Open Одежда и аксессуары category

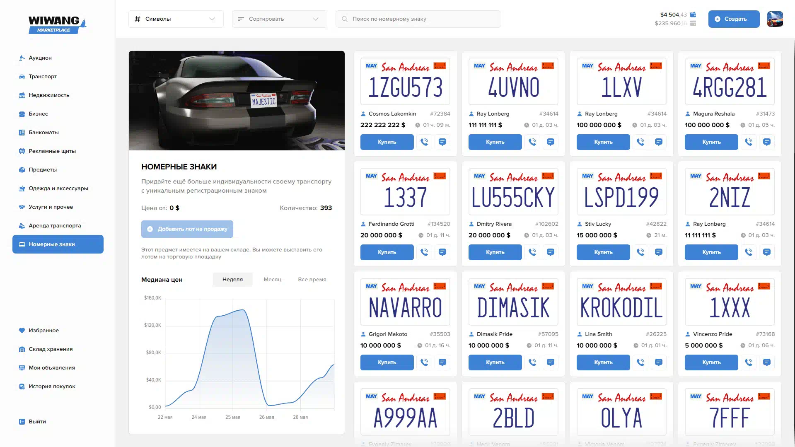(x=58, y=188)
